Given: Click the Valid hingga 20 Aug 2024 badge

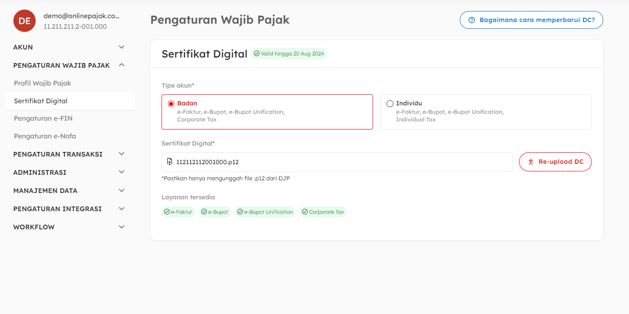Looking at the screenshot, I should coord(289,54).
